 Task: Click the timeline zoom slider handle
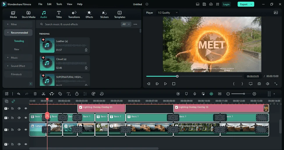(244, 94)
